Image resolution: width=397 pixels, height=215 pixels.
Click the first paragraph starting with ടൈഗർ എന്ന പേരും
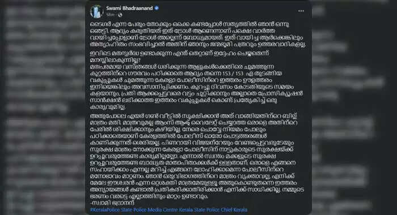click(x=198, y=34)
